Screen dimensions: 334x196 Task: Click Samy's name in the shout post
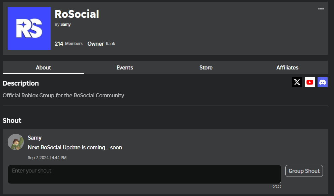[35, 138]
